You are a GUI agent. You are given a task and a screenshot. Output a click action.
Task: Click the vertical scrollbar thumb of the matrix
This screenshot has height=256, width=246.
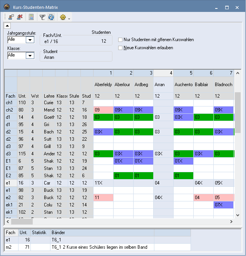(238, 113)
